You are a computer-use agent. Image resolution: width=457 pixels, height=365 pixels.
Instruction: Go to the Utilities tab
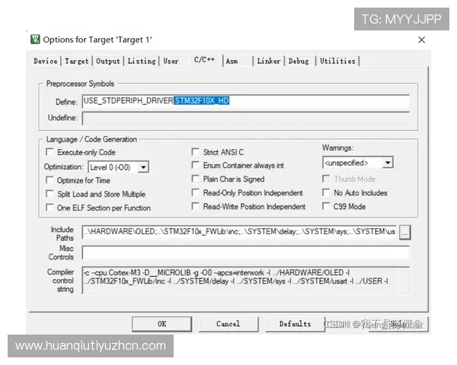pyautogui.click(x=337, y=61)
